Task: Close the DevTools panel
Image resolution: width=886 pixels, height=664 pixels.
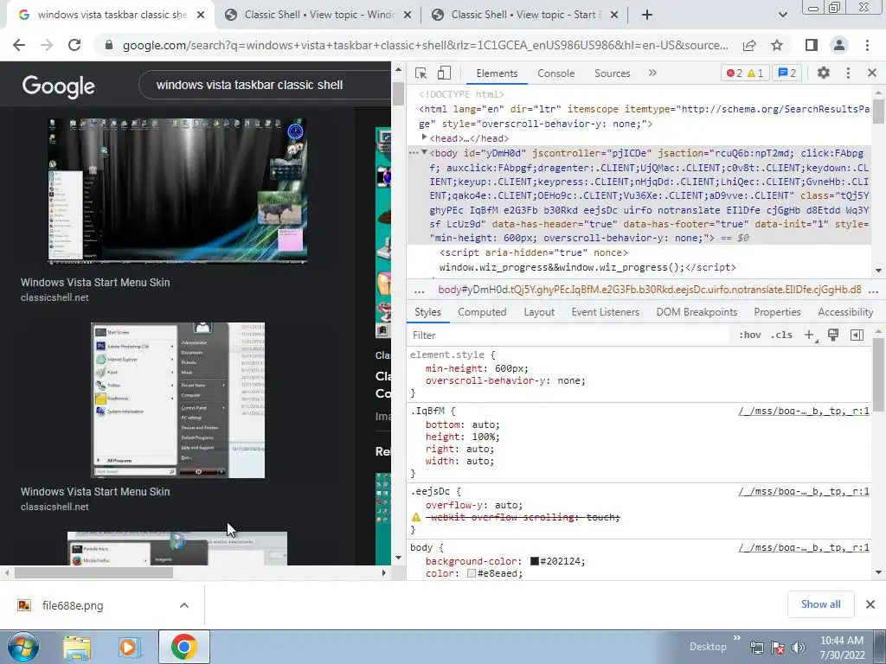Action: (872, 73)
